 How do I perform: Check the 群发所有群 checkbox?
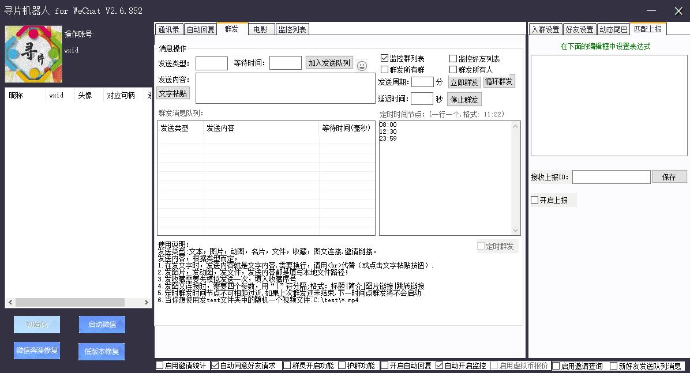pyautogui.click(x=384, y=70)
